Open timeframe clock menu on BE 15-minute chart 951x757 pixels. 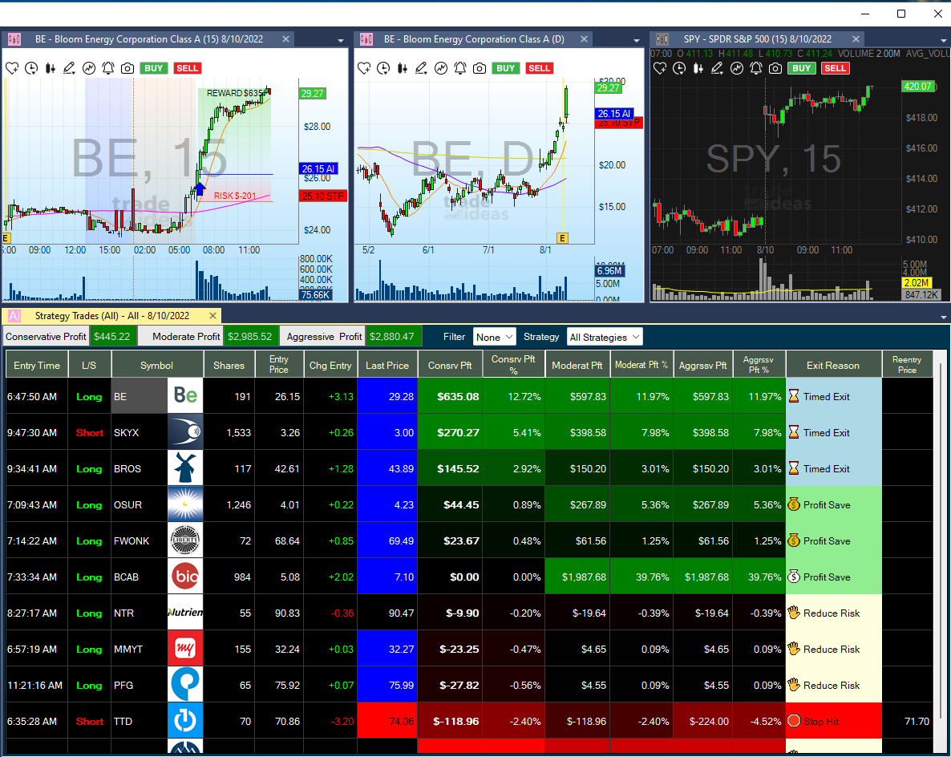point(31,68)
